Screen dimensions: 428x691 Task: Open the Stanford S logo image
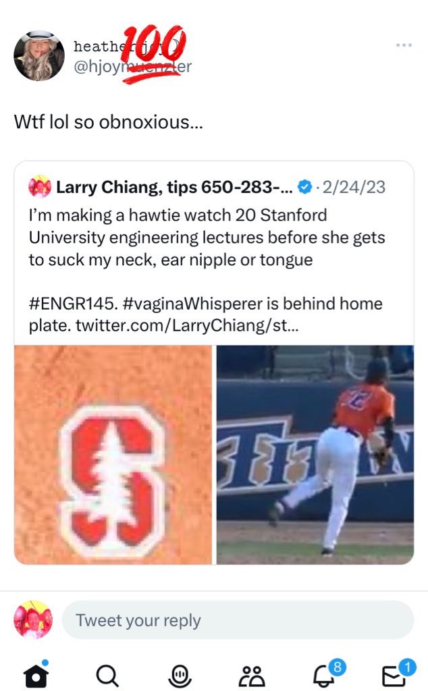click(113, 454)
